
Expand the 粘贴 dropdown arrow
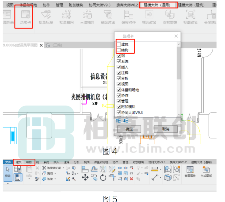[x=29, y=179]
